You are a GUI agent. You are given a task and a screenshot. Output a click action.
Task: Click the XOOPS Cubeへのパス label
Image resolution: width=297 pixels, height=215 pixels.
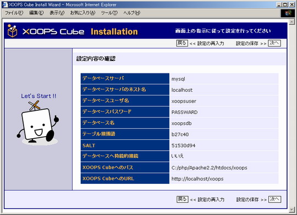pos(108,167)
